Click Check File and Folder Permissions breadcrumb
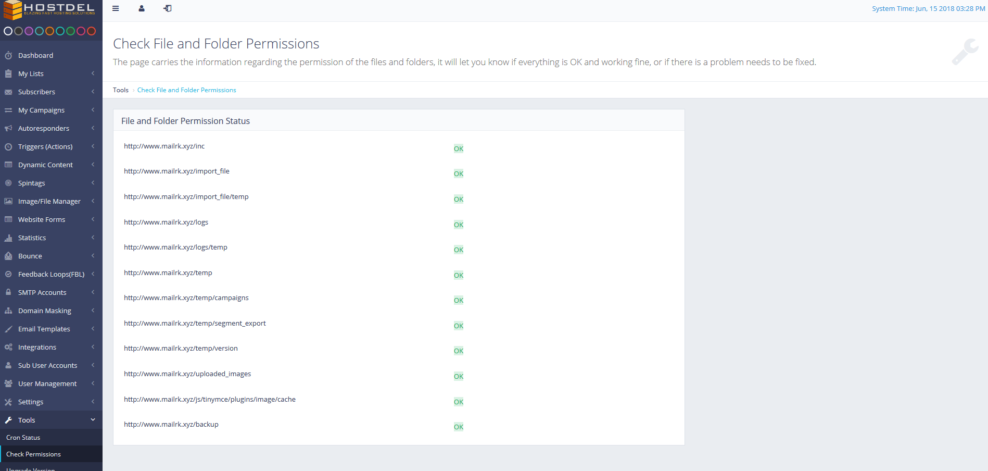 [x=186, y=90]
